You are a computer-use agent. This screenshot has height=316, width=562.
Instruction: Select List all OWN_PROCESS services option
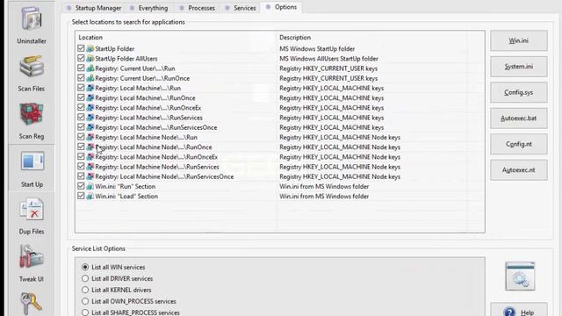85,301
